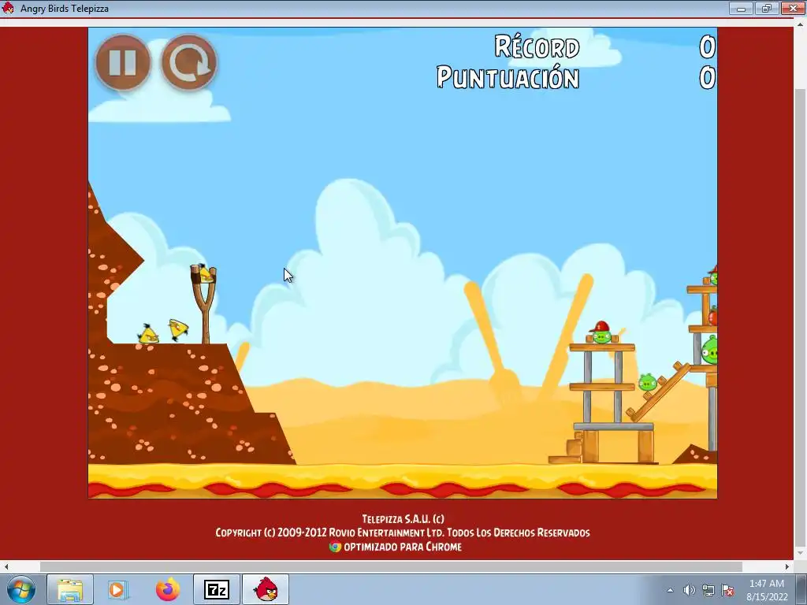
Task: Click the Angry Birds icon in the title bar
Action: [8, 8]
